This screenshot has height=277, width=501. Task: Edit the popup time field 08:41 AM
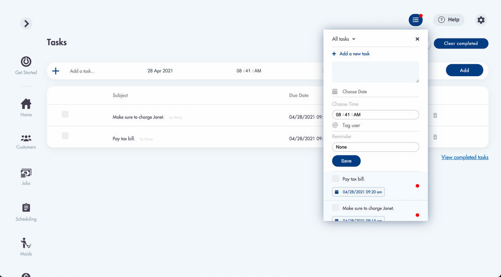pyautogui.click(x=375, y=115)
